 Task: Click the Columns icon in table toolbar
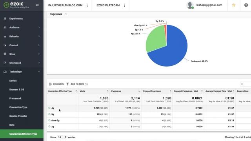[x=50, y=84]
